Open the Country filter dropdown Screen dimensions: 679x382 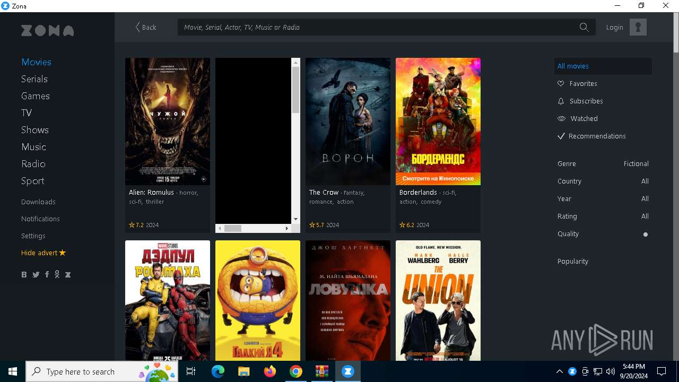603,181
